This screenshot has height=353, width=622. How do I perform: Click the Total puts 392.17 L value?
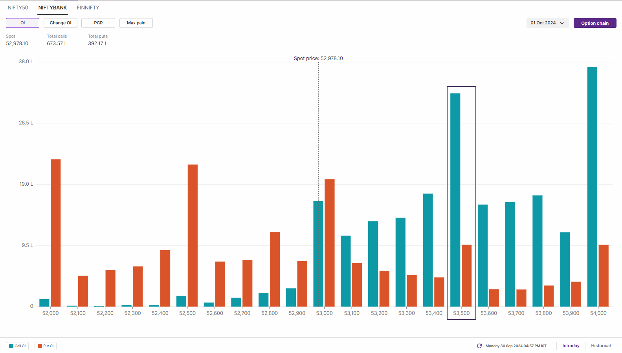[98, 43]
